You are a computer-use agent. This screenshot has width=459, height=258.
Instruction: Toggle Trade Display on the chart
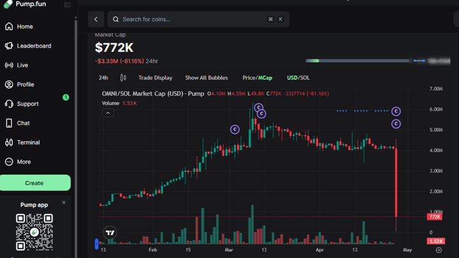(x=156, y=78)
